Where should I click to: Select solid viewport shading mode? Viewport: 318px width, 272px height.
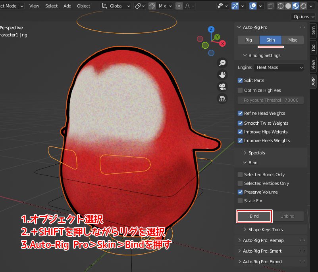coord(288,6)
